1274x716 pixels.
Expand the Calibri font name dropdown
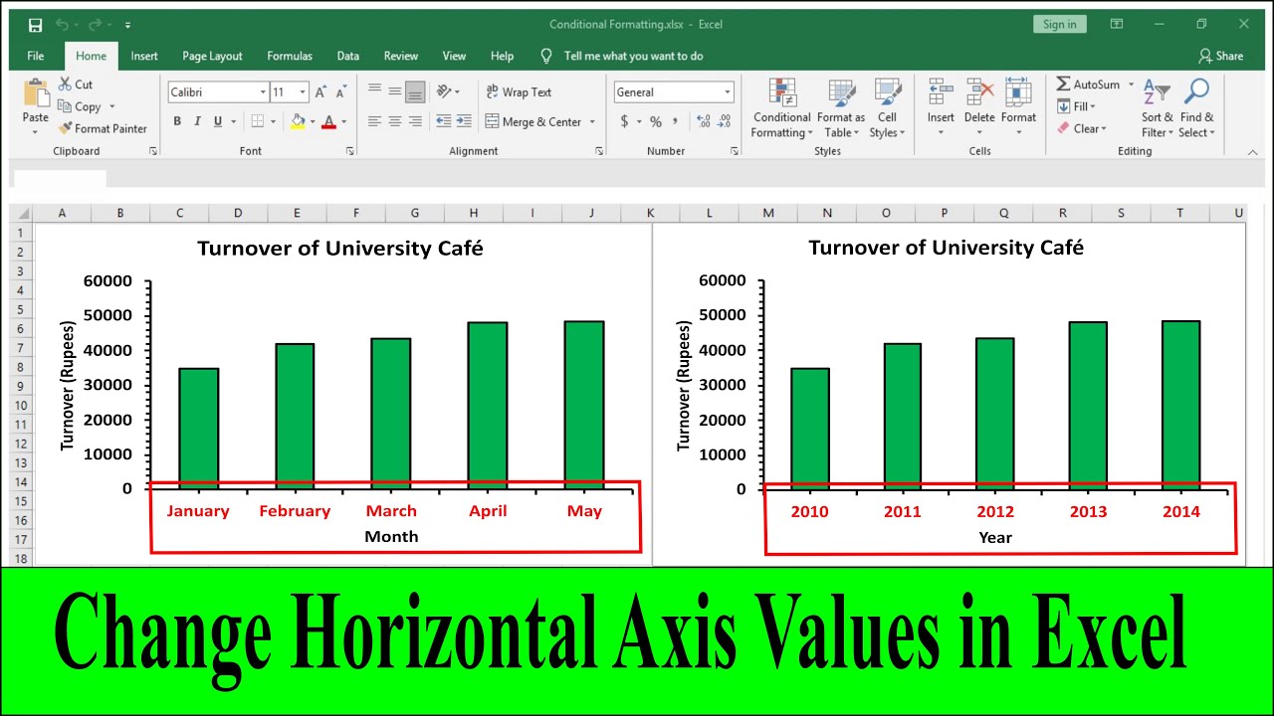click(x=263, y=92)
